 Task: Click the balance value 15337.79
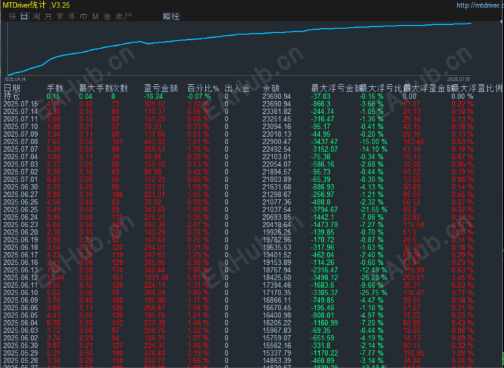(277, 353)
